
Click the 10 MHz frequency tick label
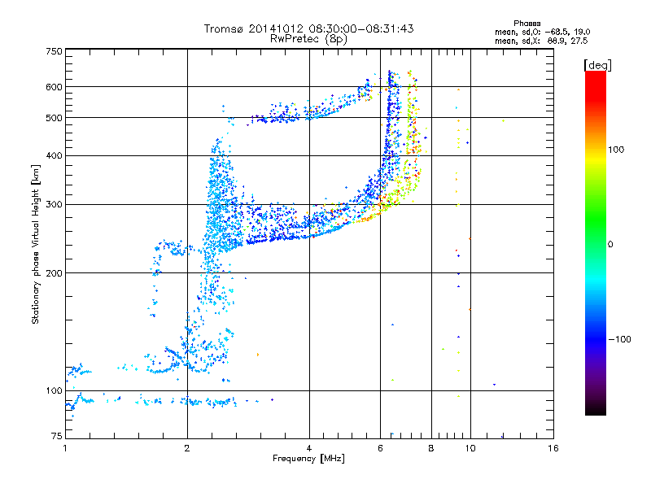pos(470,448)
